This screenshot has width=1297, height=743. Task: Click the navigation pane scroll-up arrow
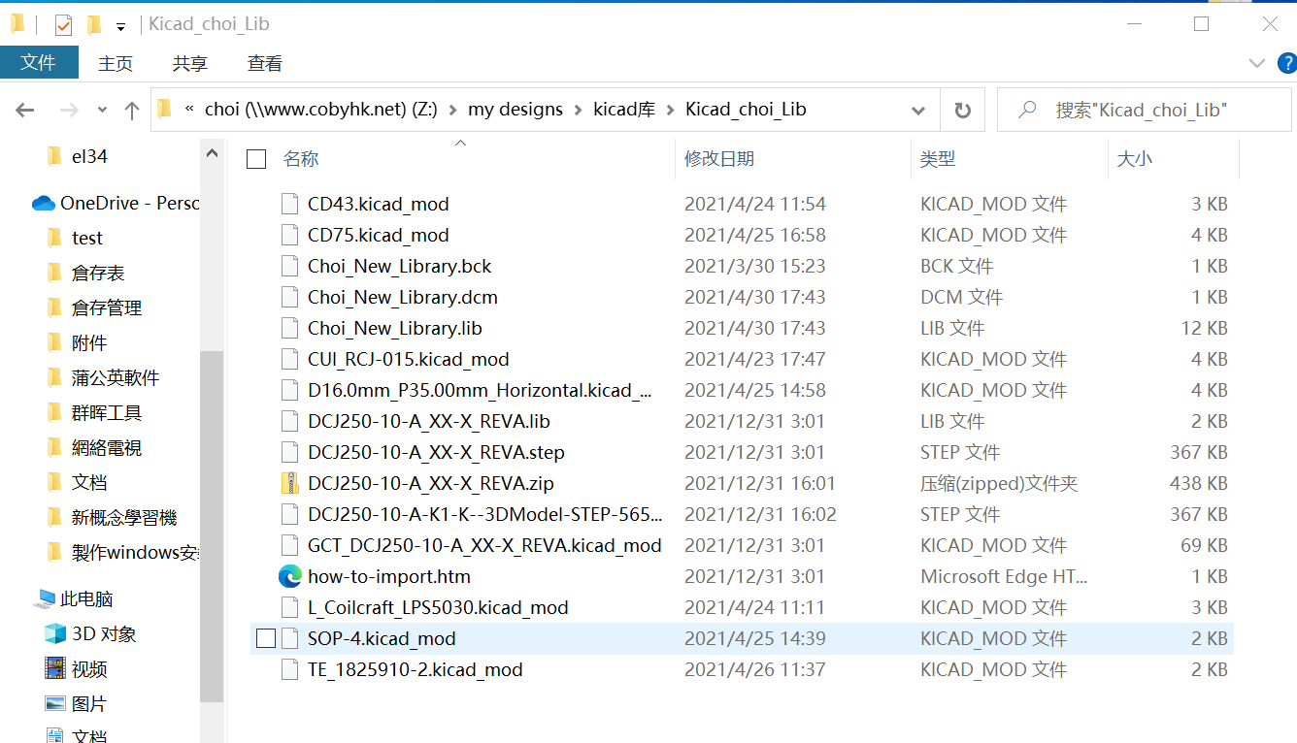[212, 152]
